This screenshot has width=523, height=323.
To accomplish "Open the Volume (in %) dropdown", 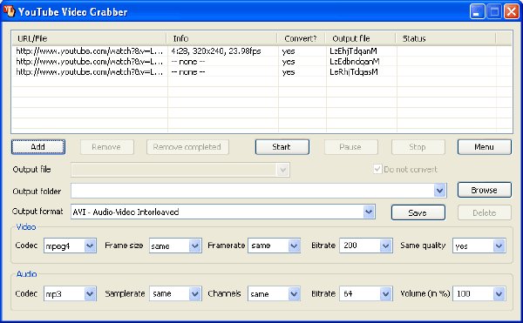I will pos(499,293).
